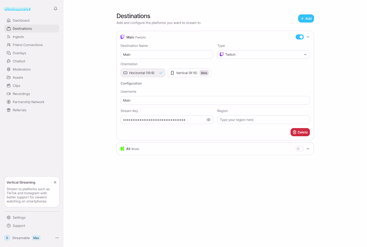Go to Moderators section
Viewport: 367px width, 247px height.
(x=32, y=69)
